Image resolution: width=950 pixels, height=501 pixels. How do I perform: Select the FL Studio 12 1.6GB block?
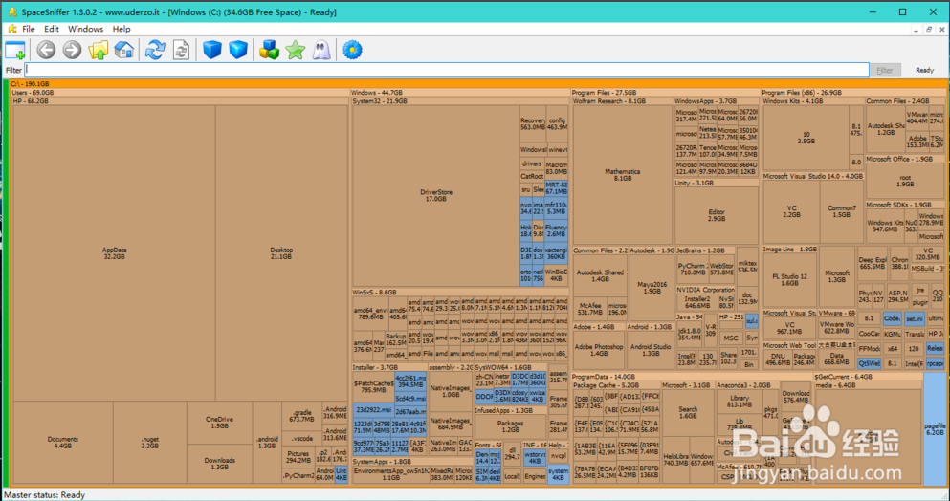click(790, 279)
